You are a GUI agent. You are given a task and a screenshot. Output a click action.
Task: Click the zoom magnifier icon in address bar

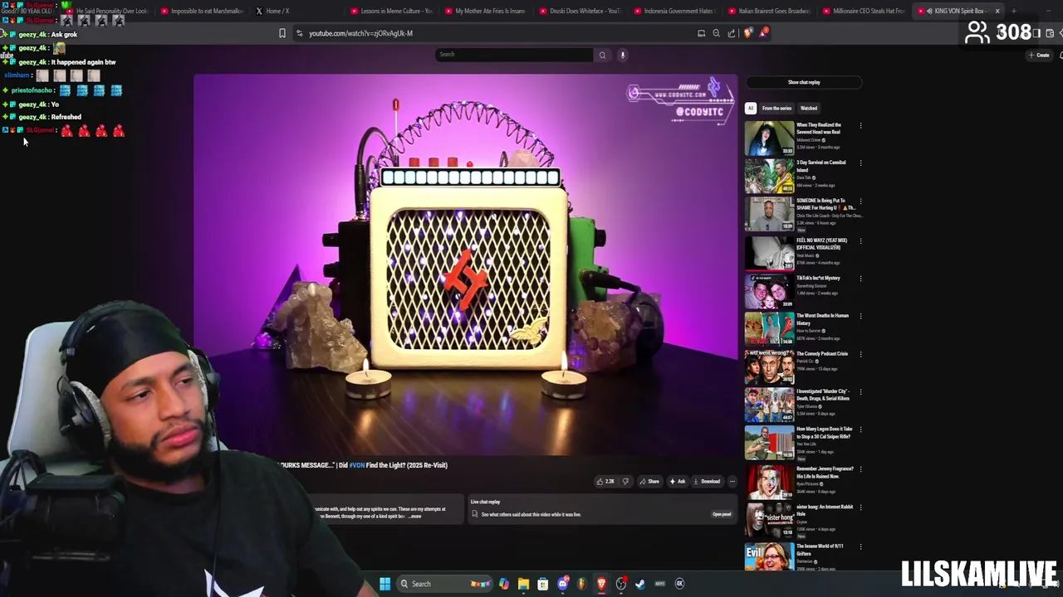[716, 33]
